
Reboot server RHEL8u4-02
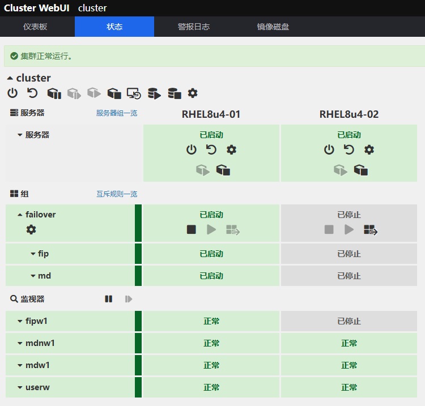349,149
